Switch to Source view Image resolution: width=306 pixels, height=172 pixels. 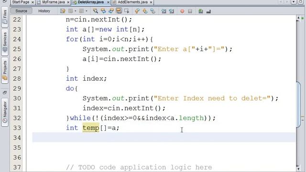pyautogui.click(x=21, y=11)
